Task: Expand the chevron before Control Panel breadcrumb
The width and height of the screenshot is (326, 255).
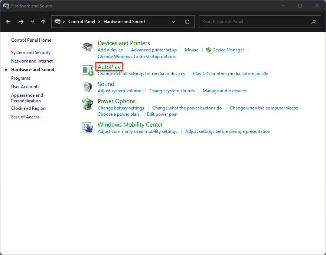Action: pyautogui.click(x=64, y=22)
